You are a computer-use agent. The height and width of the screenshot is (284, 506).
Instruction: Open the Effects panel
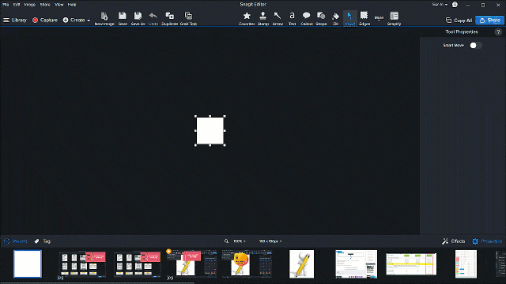[x=454, y=241]
